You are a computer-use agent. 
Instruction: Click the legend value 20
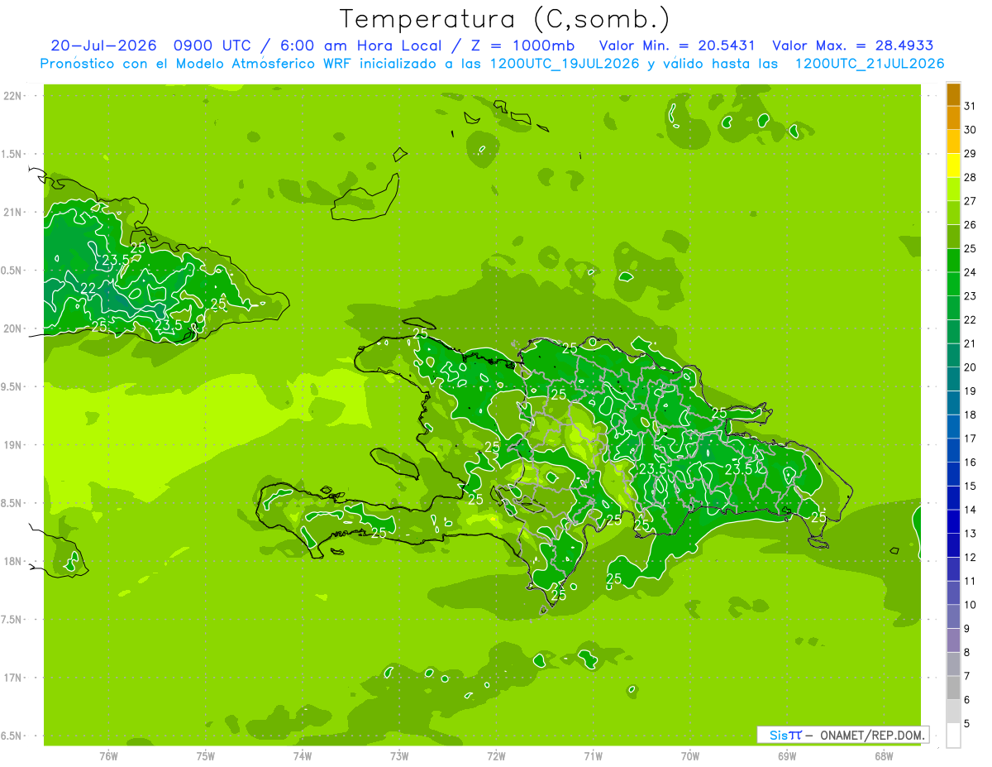[x=971, y=367]
